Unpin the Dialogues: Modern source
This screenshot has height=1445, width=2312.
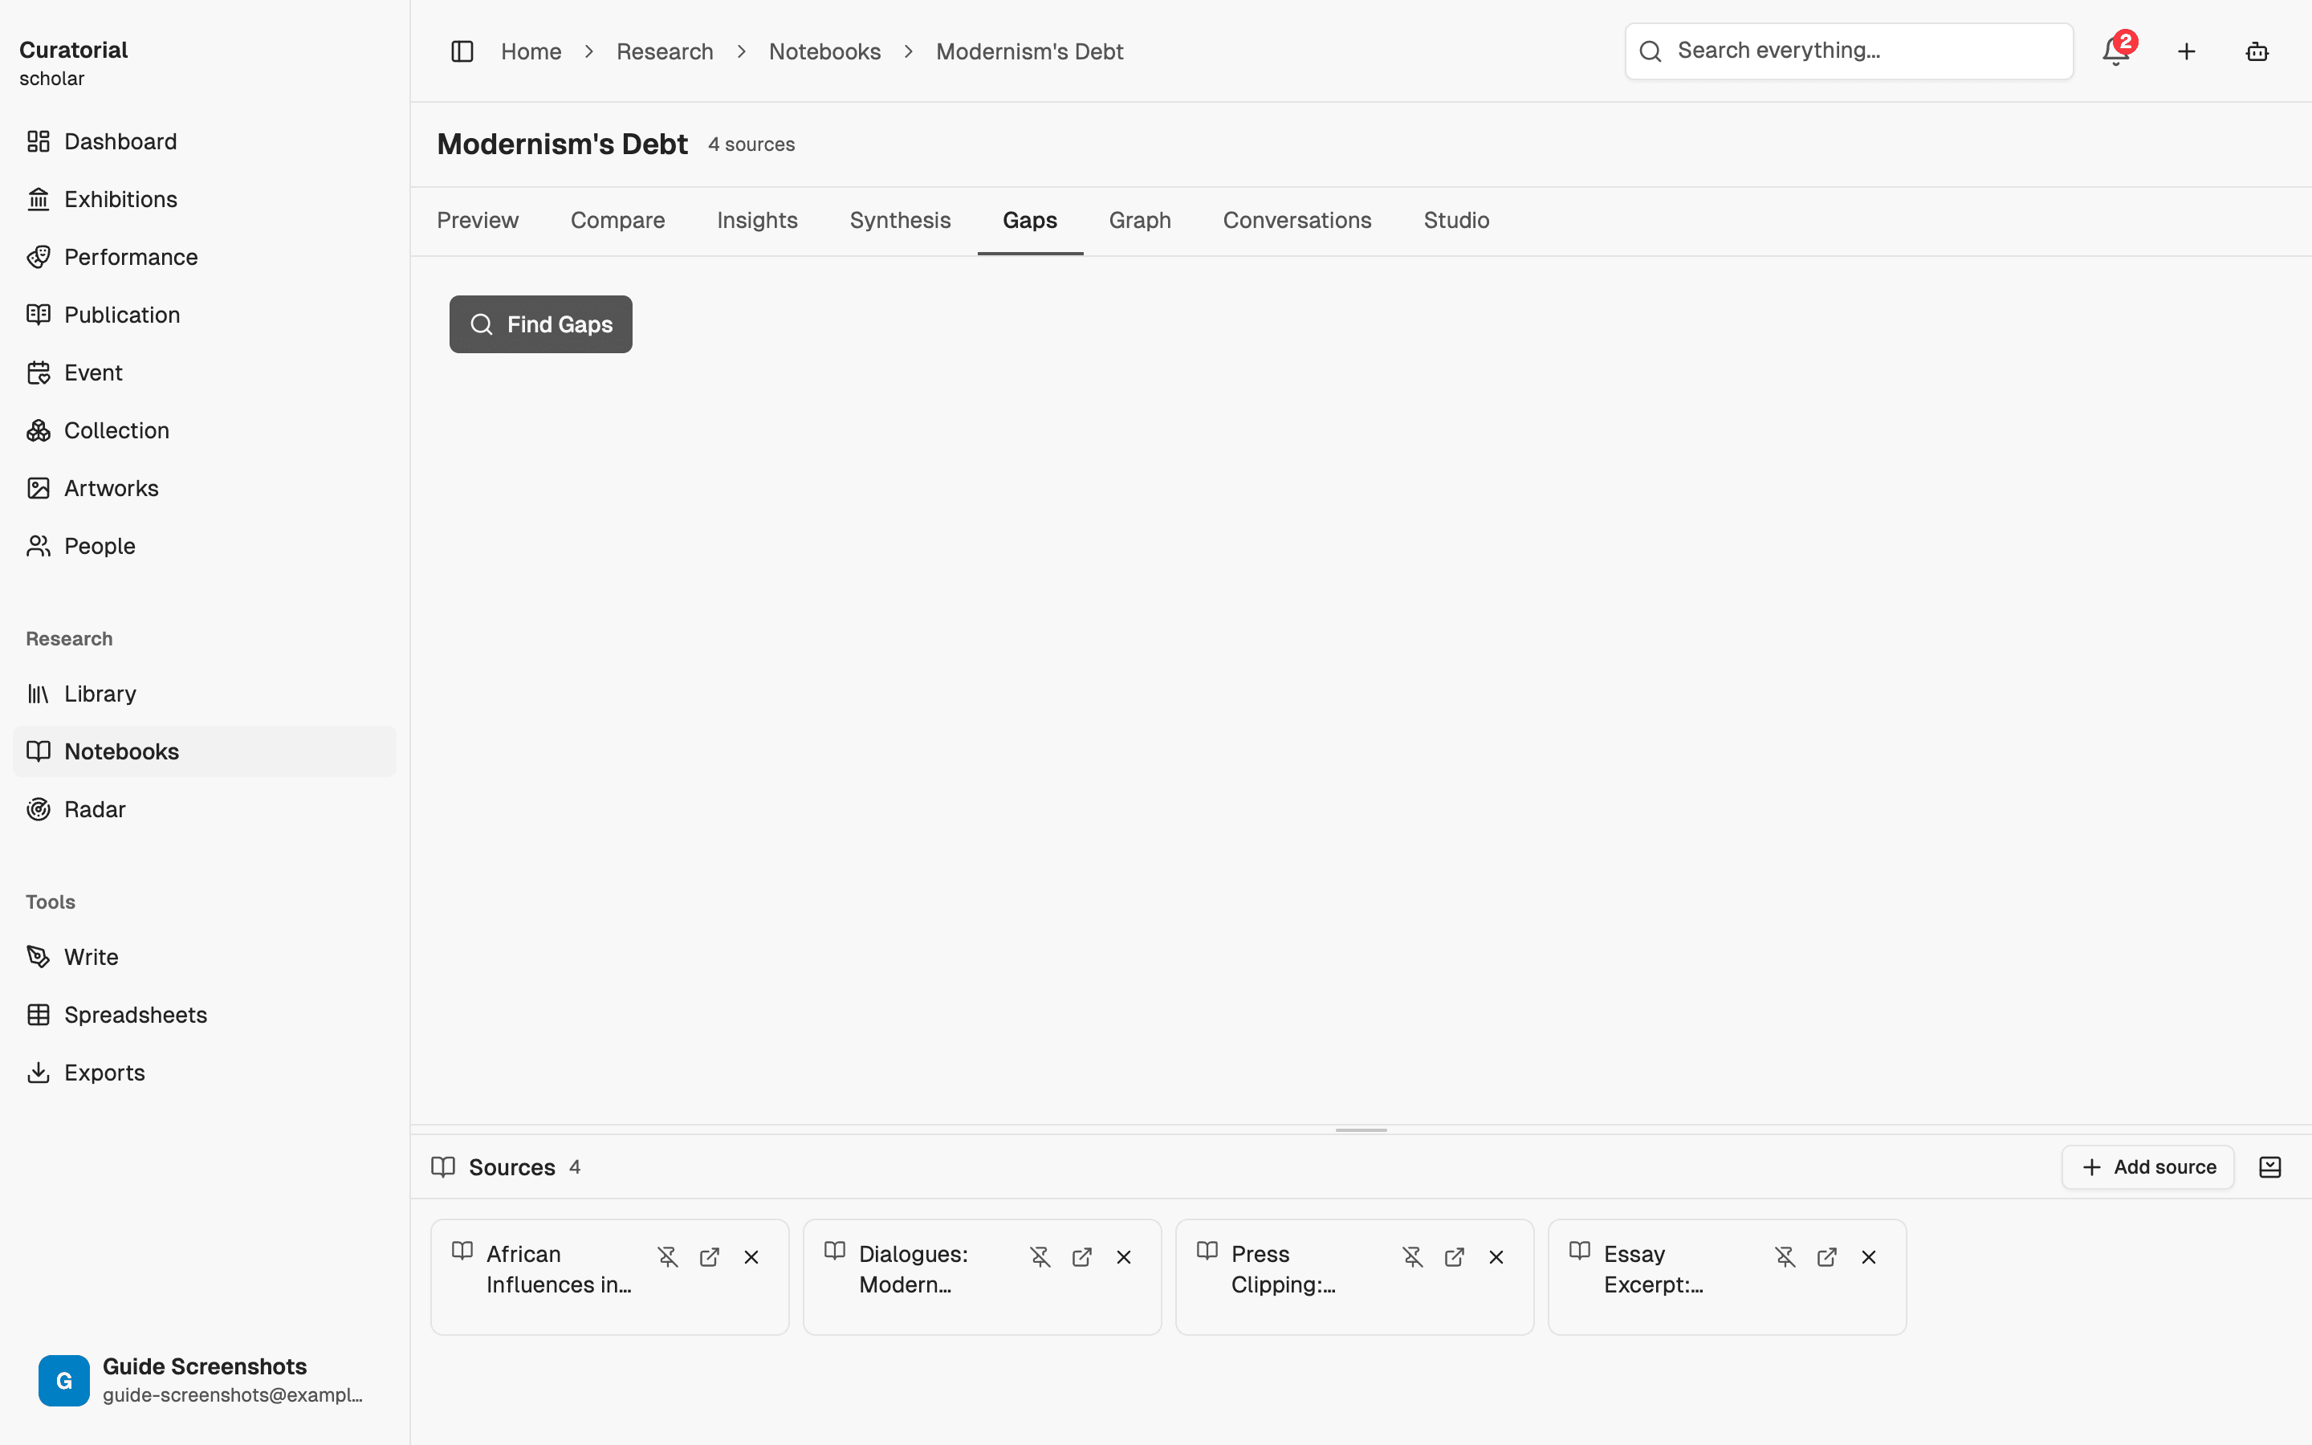(1040, 1256)
